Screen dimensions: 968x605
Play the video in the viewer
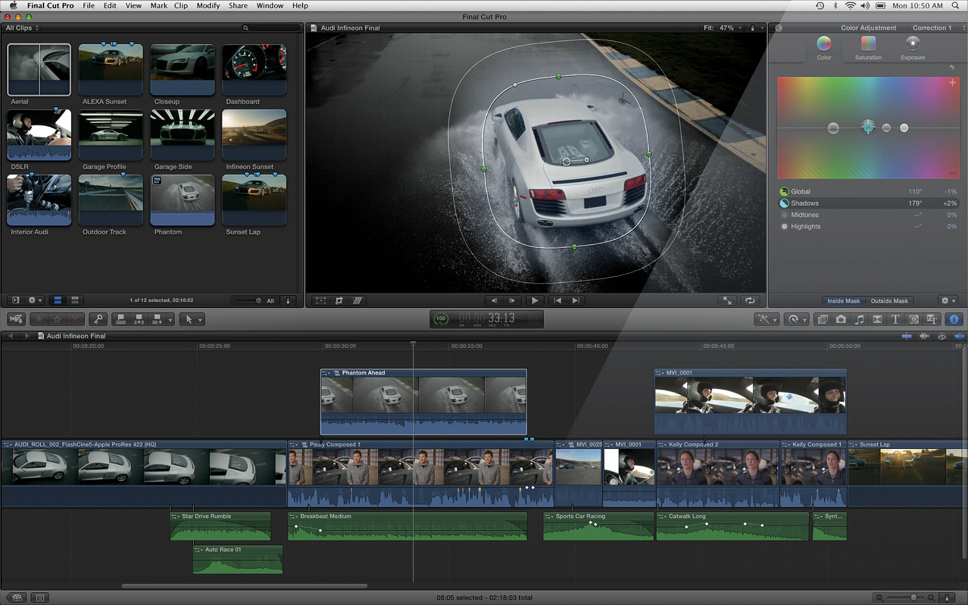point(534,301)
